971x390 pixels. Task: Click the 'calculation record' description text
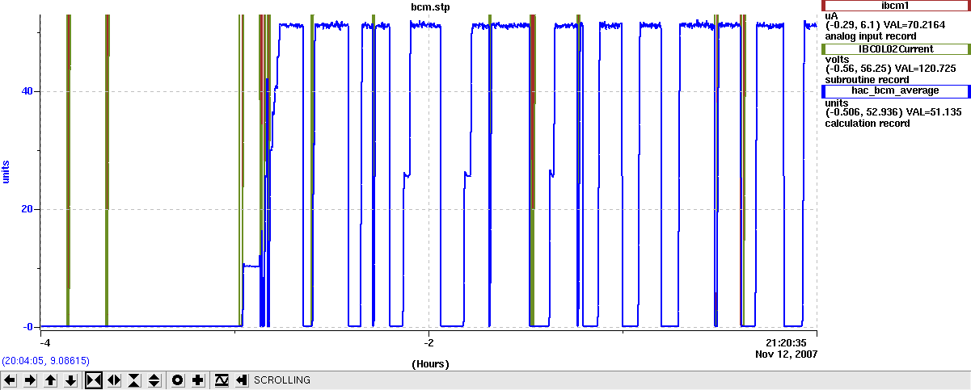[868, 124]
